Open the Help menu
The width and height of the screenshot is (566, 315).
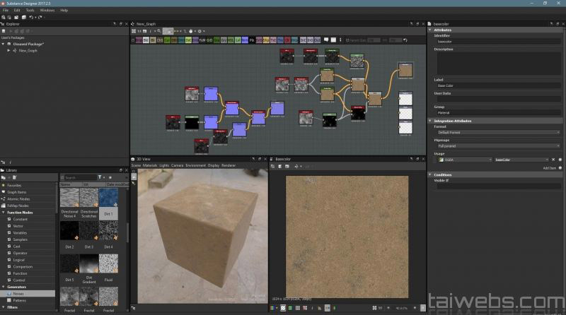[x=64, y=10]
